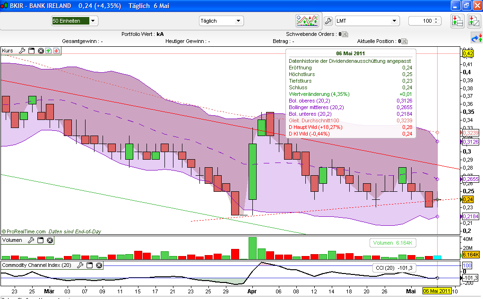Screen dimensions: 483x299
Task: Cancel pending orders icon next to Schwebende Orders
Action: [x=345, y=34]
